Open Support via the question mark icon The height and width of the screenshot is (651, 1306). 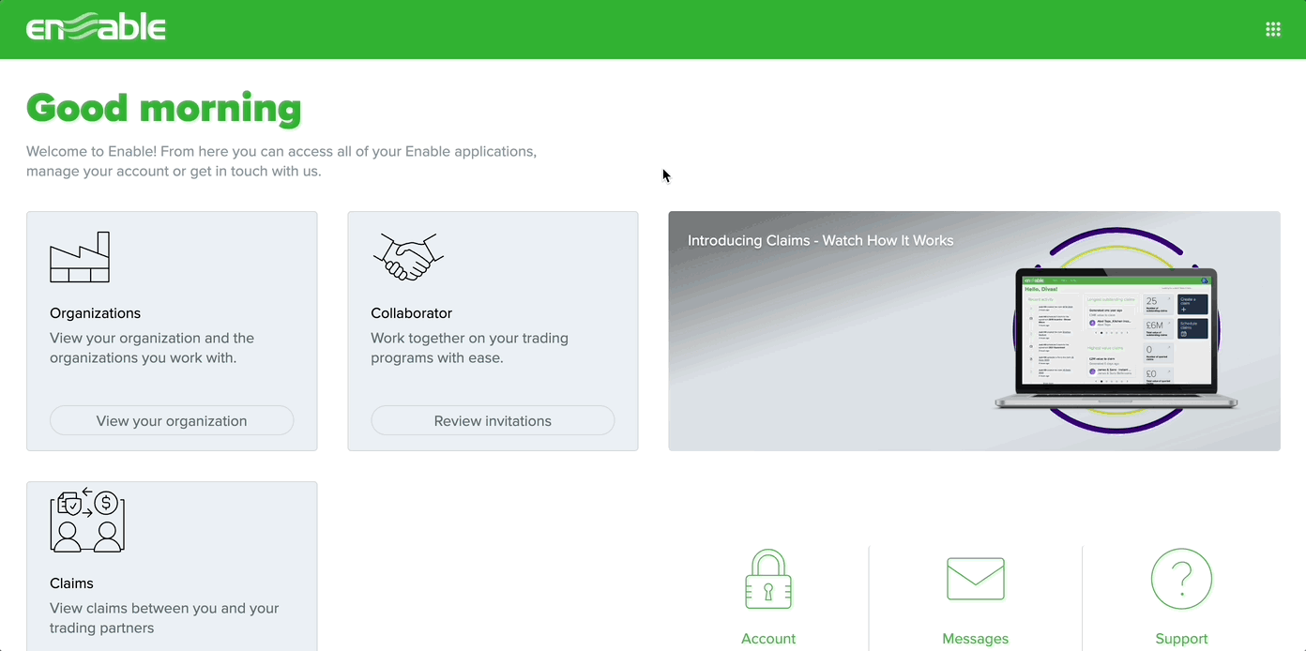[1181, 579]
